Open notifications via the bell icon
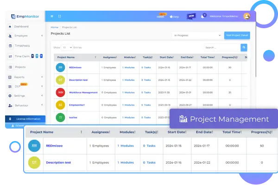Image resolution: width=278 pixels, height=185 pixels. coord(203,16)
